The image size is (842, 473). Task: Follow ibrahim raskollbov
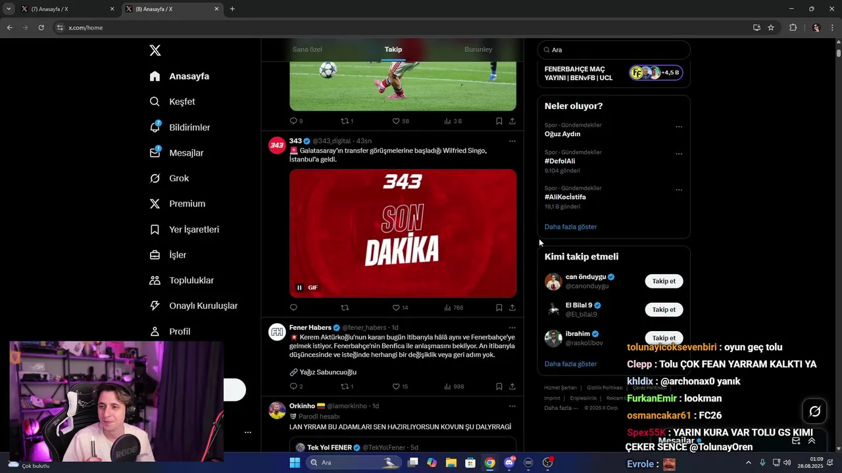pyautogui.click(x=664, y=338)
